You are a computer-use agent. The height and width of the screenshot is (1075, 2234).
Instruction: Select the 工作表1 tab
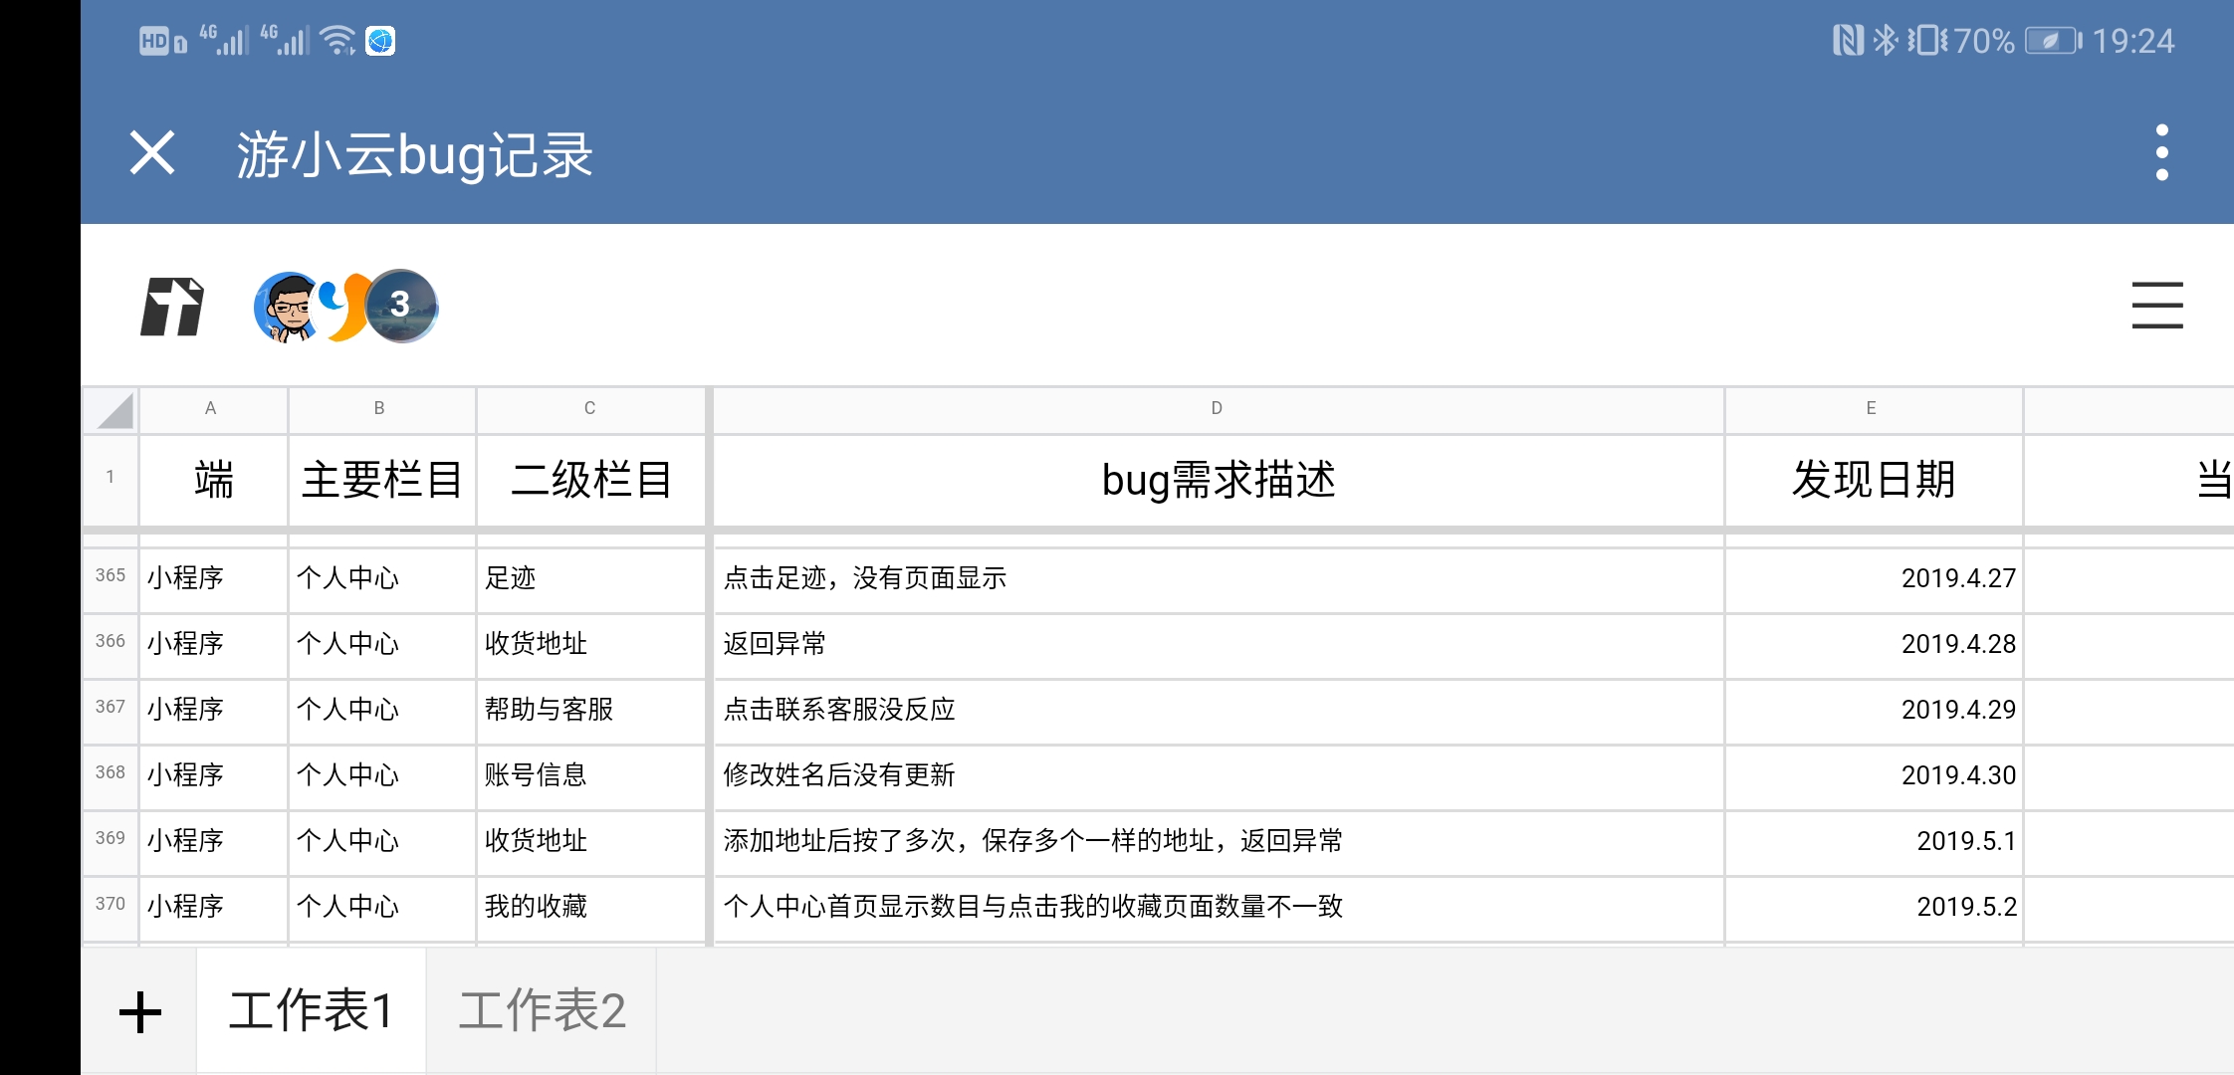[312, 1010]
